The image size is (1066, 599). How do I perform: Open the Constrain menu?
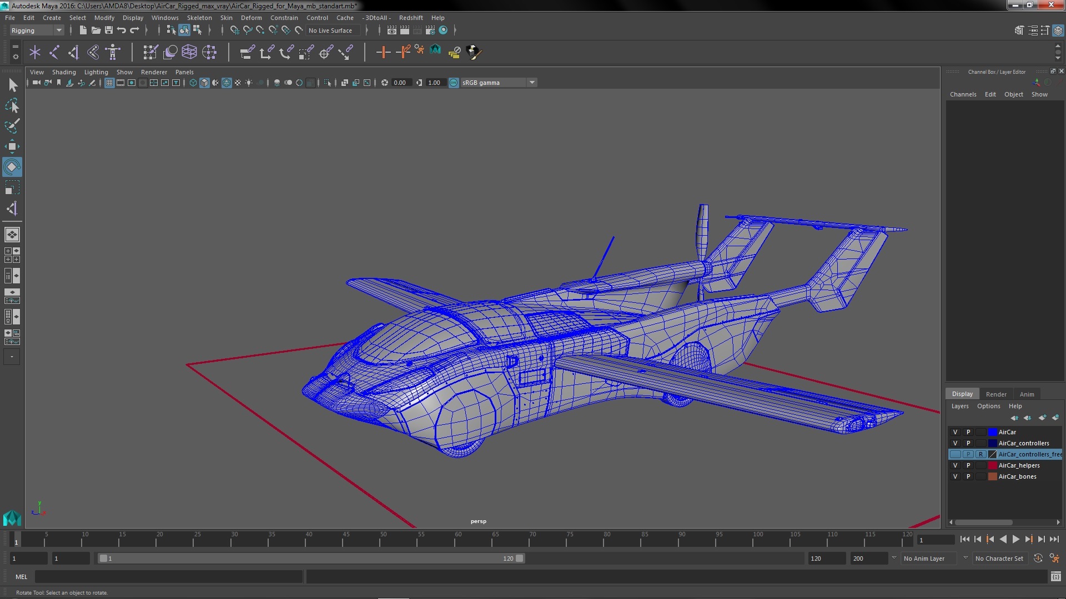click(284, 18)
